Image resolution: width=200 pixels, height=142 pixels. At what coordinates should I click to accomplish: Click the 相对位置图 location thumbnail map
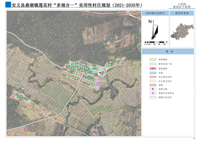point(181,31)
